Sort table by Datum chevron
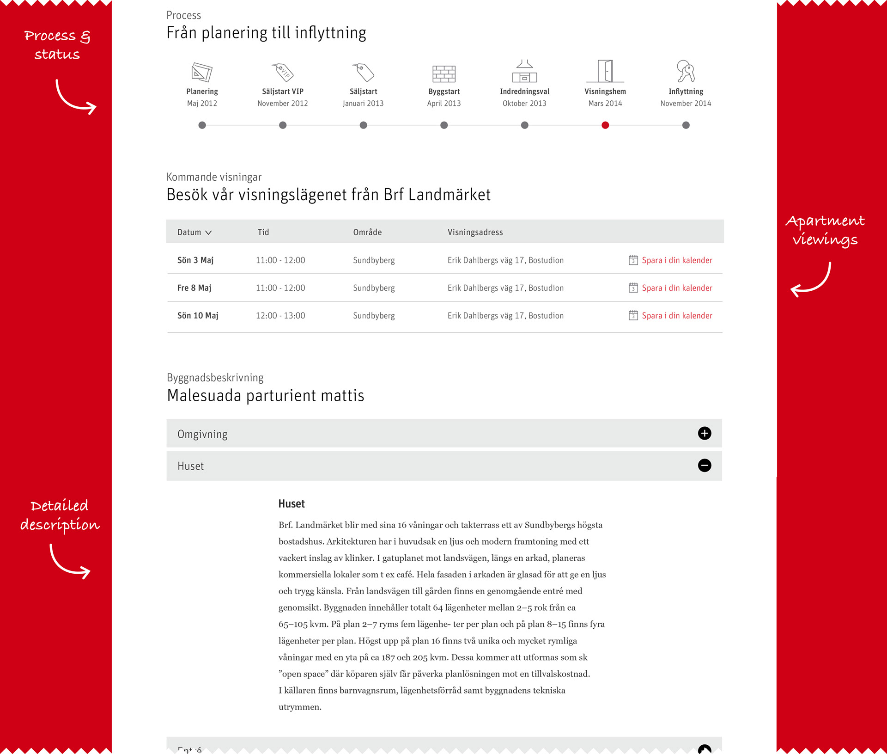This screenshot has width=887, height=754. pos(208,233)
